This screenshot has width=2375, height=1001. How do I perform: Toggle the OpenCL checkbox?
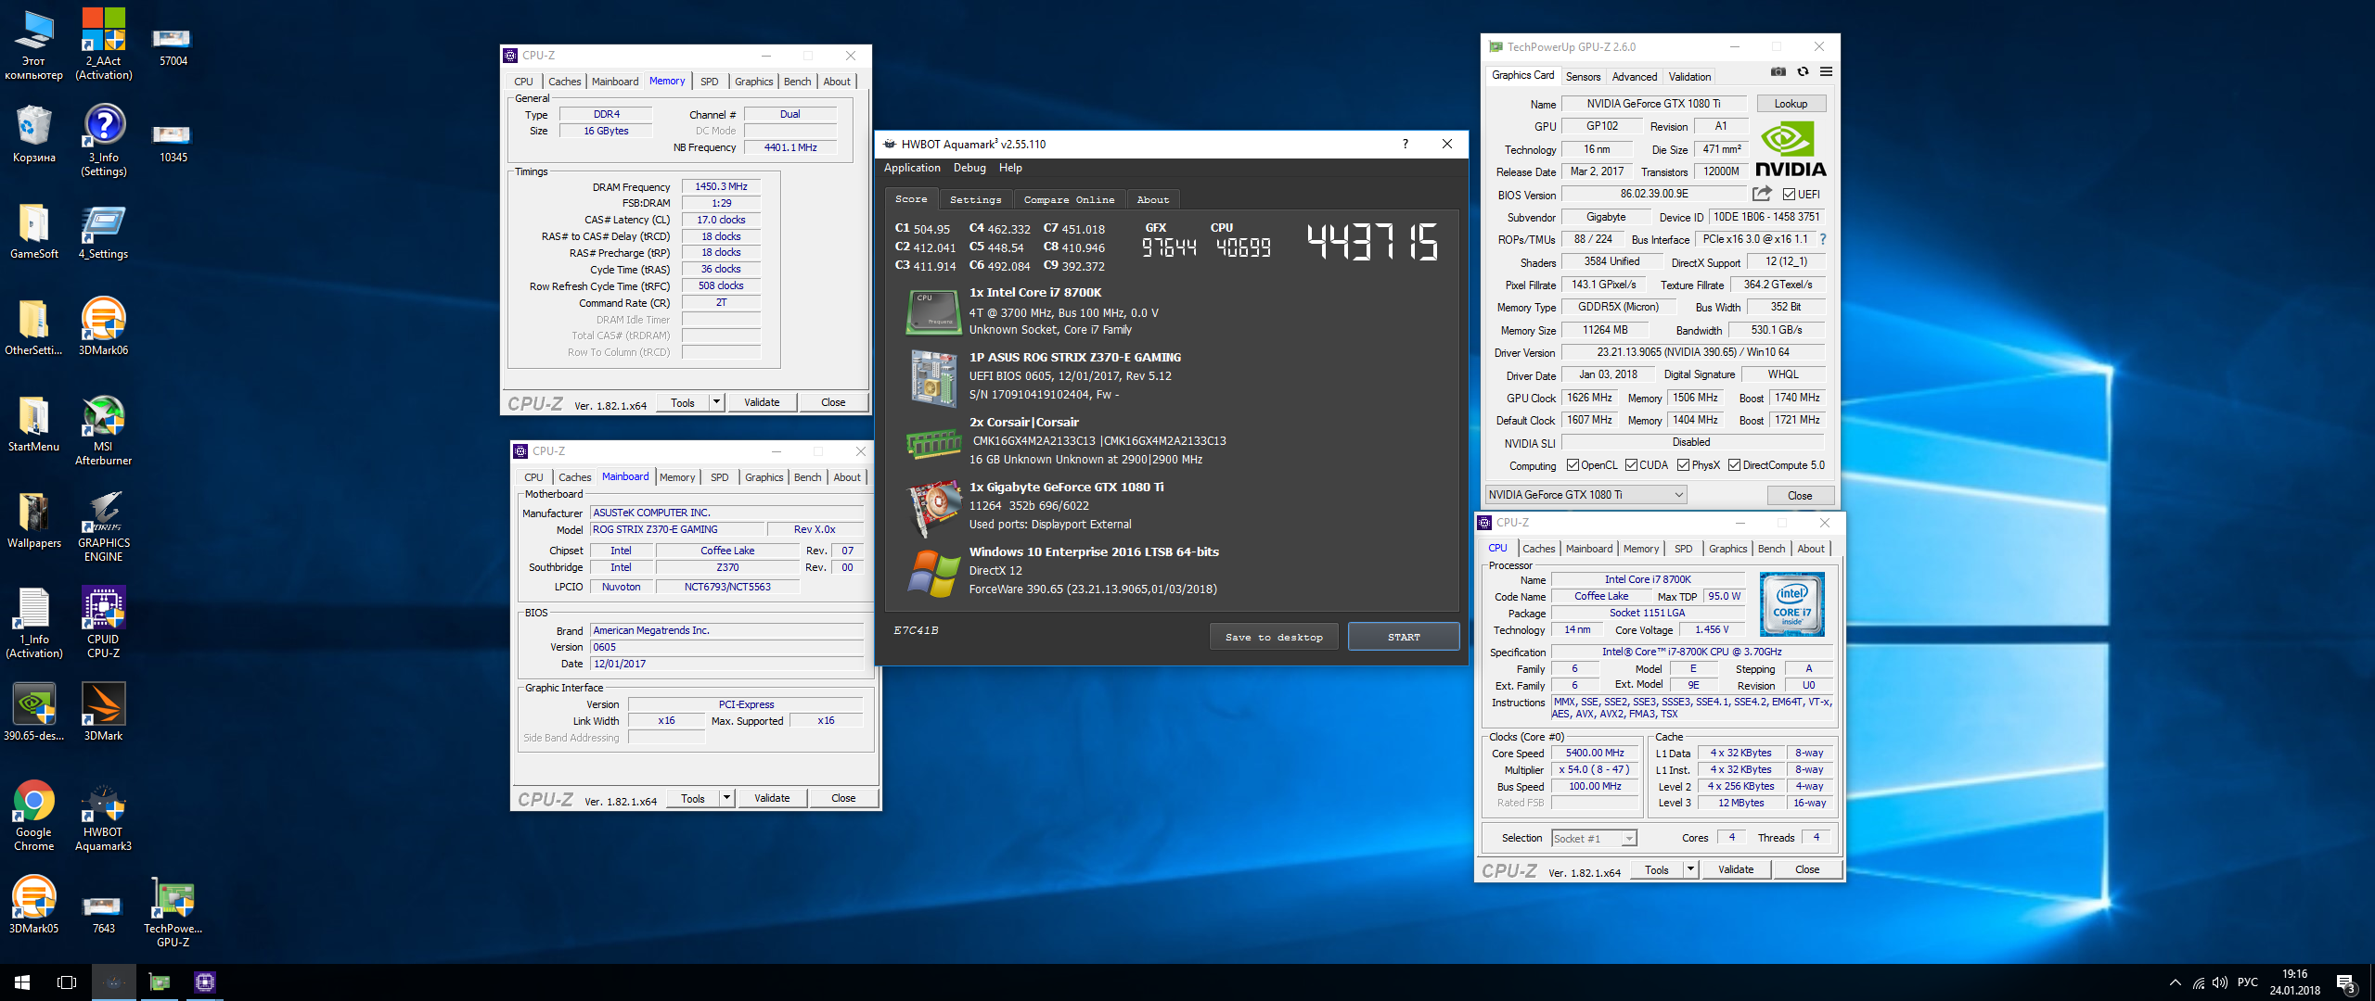click(x=1573, y=465)
